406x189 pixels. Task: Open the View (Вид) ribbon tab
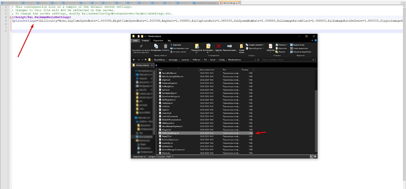click(x=169, y=40)
